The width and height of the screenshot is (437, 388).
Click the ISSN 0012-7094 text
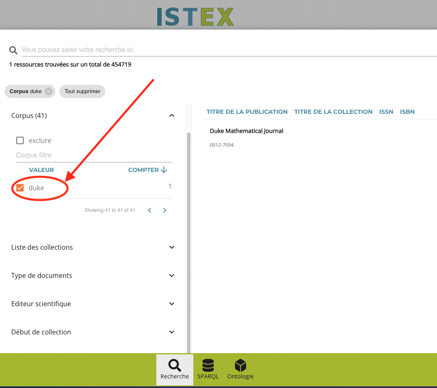222,145
